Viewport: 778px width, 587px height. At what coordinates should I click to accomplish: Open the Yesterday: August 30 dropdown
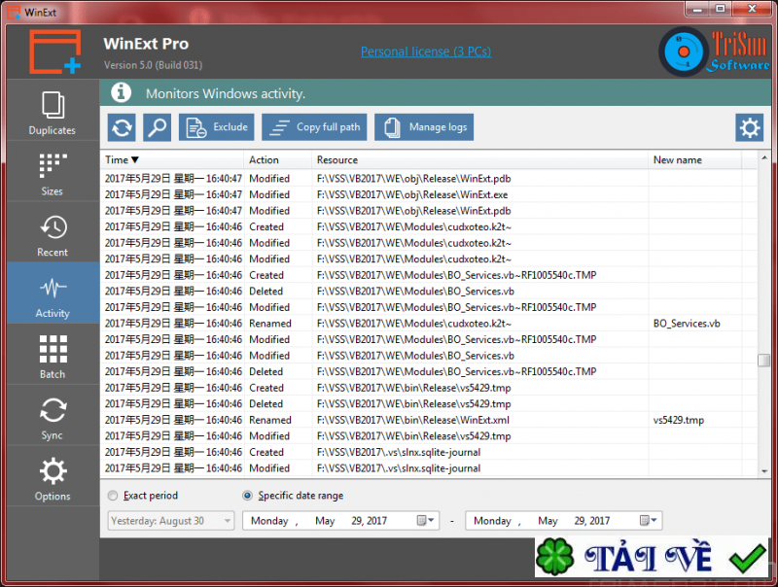171,521
